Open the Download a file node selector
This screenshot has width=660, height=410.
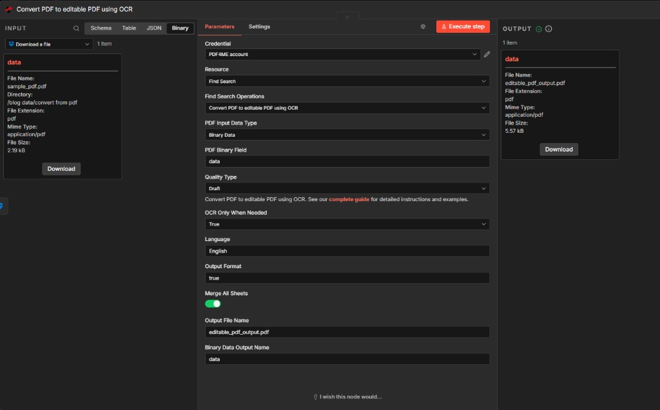coord(50,44)
